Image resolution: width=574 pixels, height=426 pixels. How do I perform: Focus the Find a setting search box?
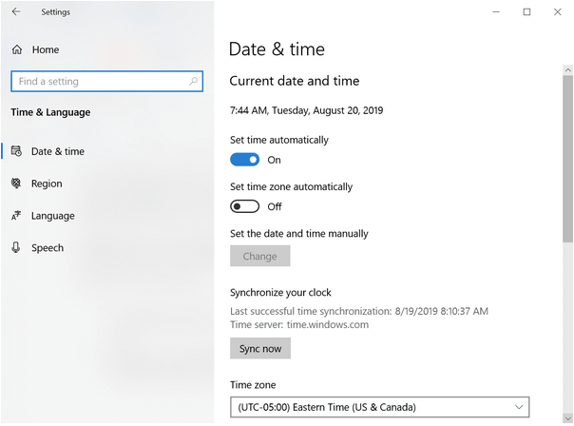(106, 82)
